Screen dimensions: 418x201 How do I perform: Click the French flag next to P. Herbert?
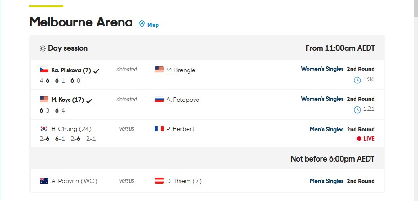159,129
